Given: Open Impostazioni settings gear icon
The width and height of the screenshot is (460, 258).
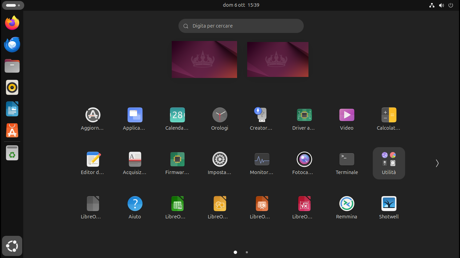Looking at the screenshot, I should tap(220, 160).
